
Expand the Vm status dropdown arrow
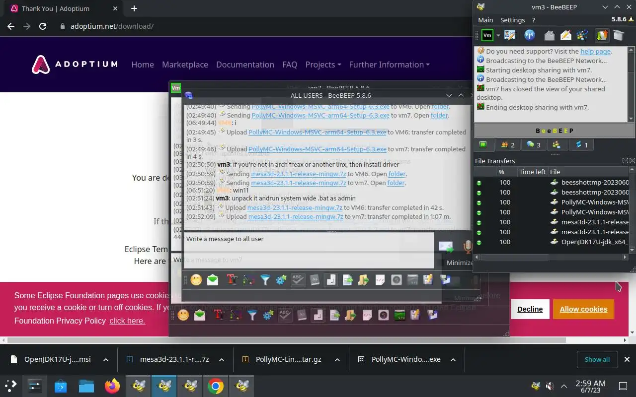tap(498, 36)
